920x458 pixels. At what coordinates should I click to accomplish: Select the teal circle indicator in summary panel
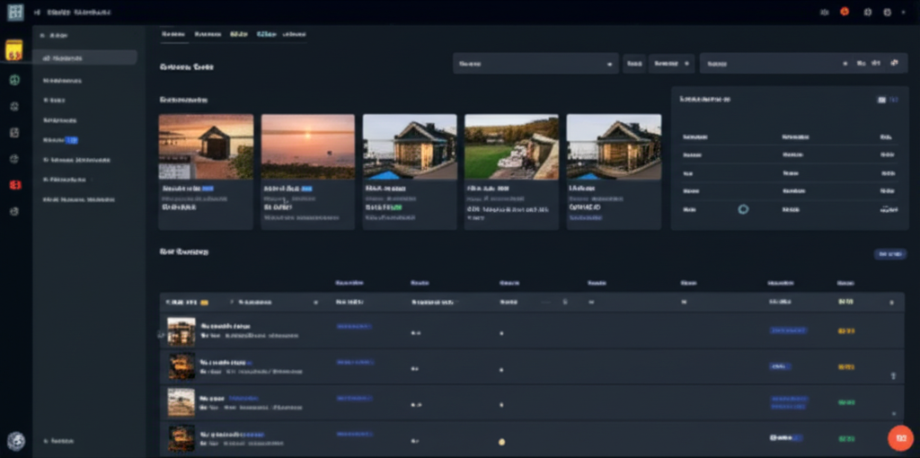[743, 209]
